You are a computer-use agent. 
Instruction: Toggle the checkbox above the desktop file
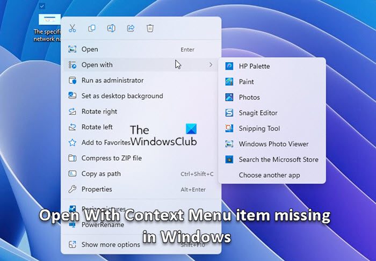pyautogui.click(x=42, y=6)
